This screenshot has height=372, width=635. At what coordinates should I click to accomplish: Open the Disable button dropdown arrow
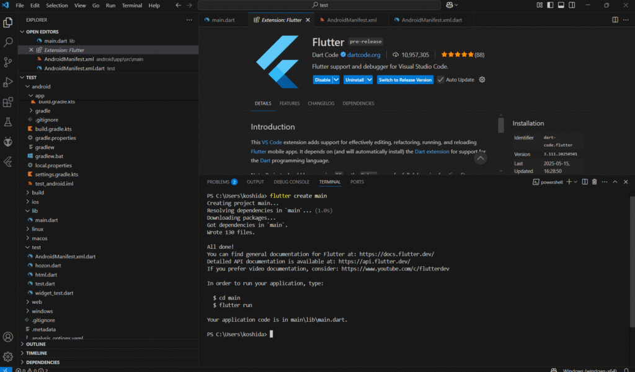[x=336, y=80]
